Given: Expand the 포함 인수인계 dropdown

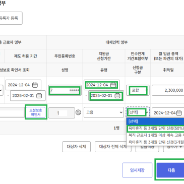Looking at the screenshot, I should click(x=138, y=90).
